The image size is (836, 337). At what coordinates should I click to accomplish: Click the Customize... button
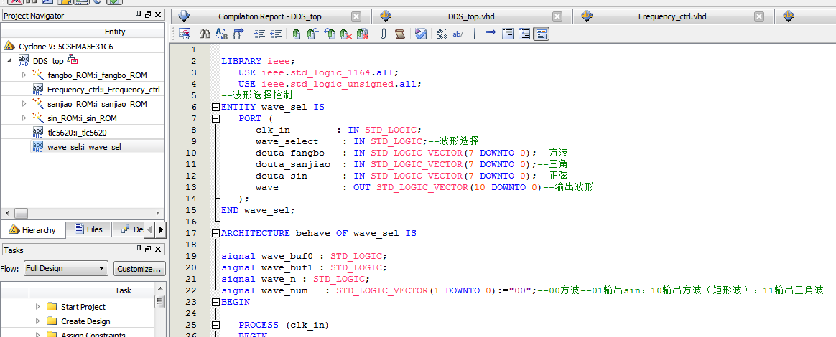point(139,268)
